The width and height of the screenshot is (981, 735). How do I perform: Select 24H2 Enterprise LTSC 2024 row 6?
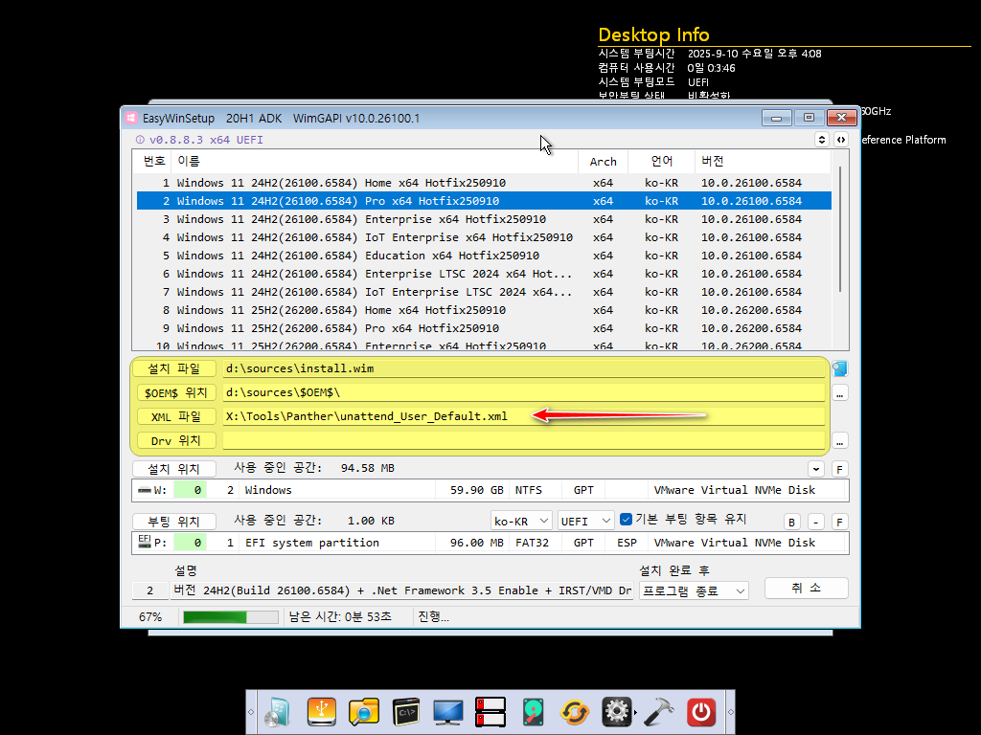[x=484, y=274]
